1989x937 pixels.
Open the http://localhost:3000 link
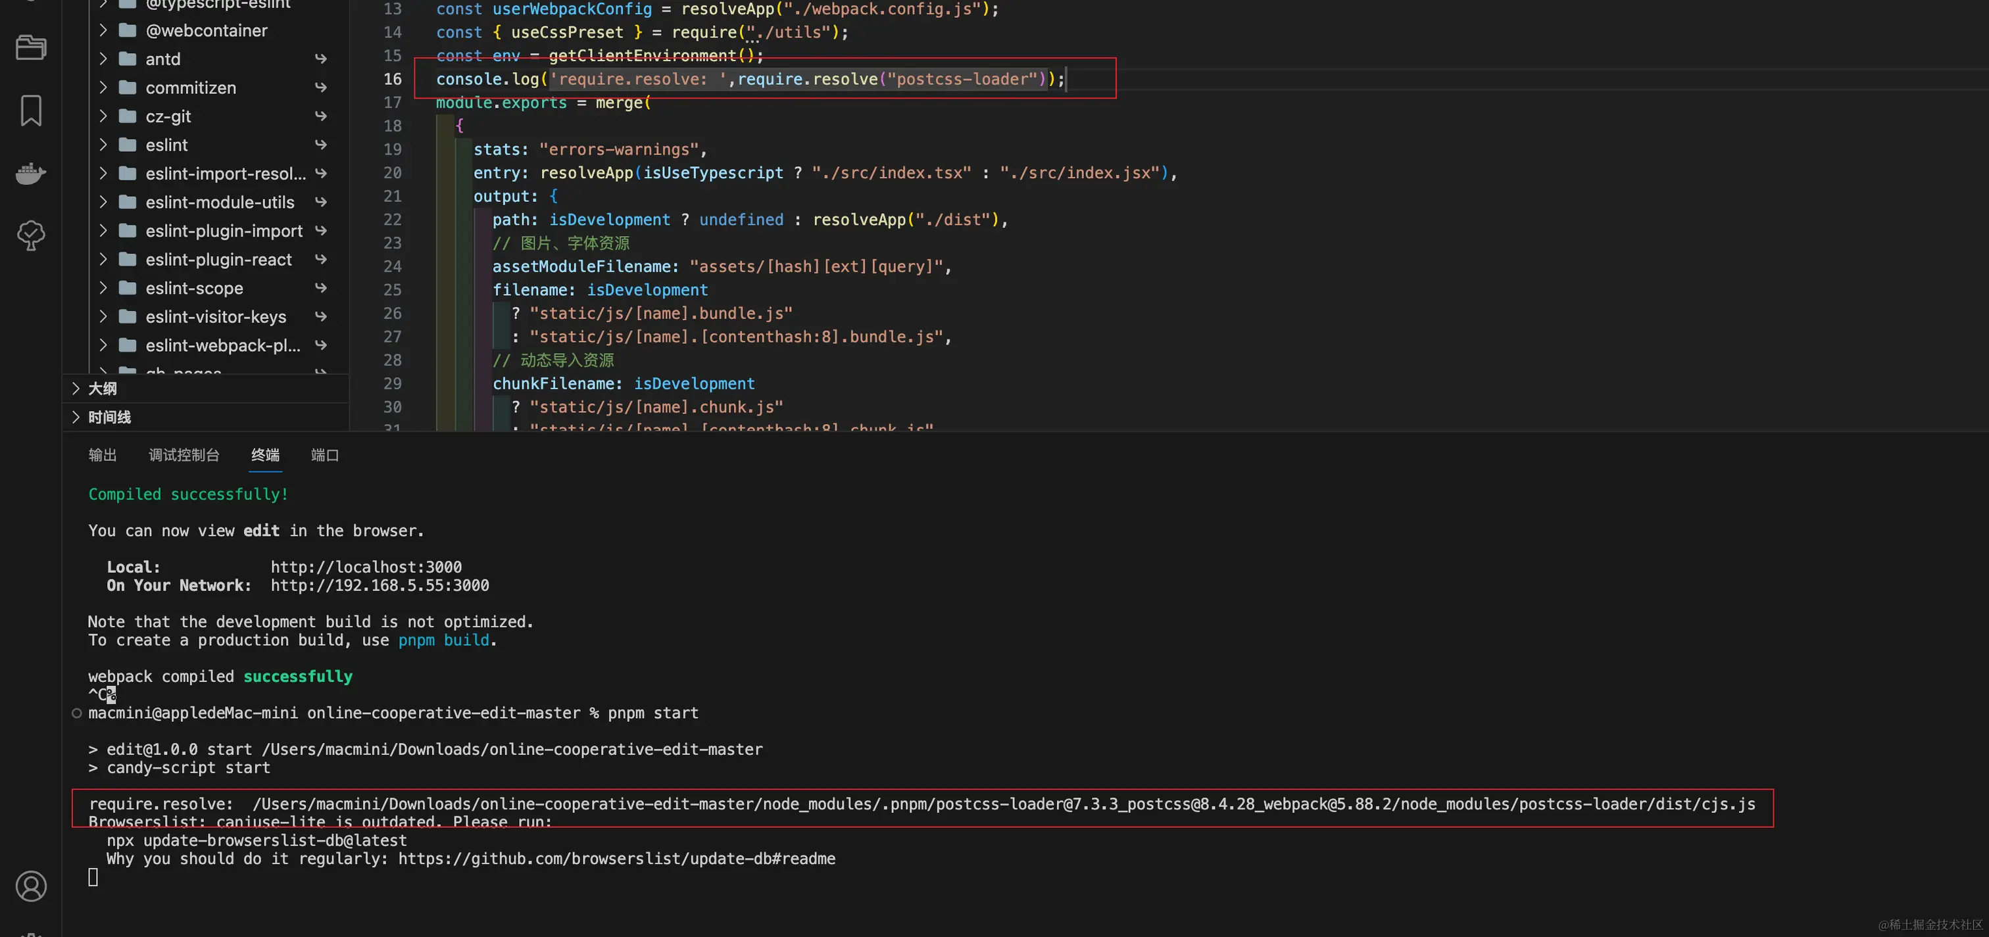coord(366,567)
